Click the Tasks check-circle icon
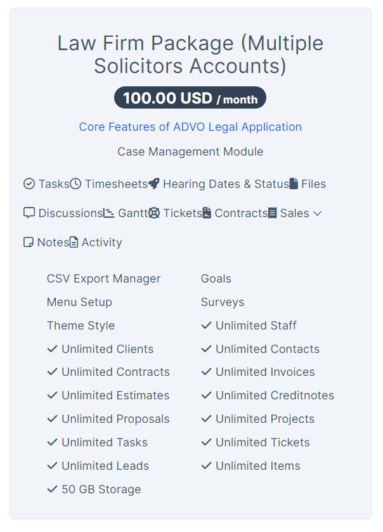This screenshot has width=383, height=532. point(29,184)
